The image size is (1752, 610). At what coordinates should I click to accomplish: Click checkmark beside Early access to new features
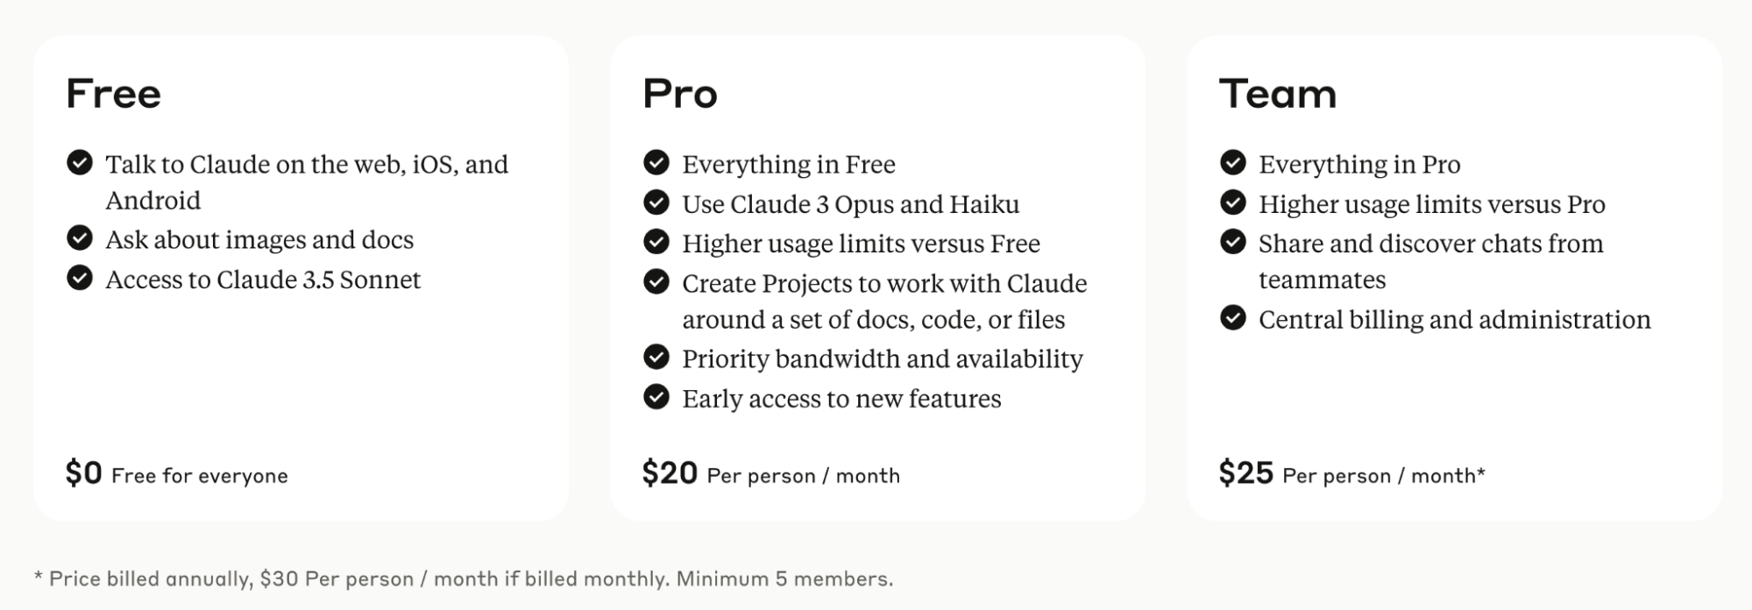(656, 397)
